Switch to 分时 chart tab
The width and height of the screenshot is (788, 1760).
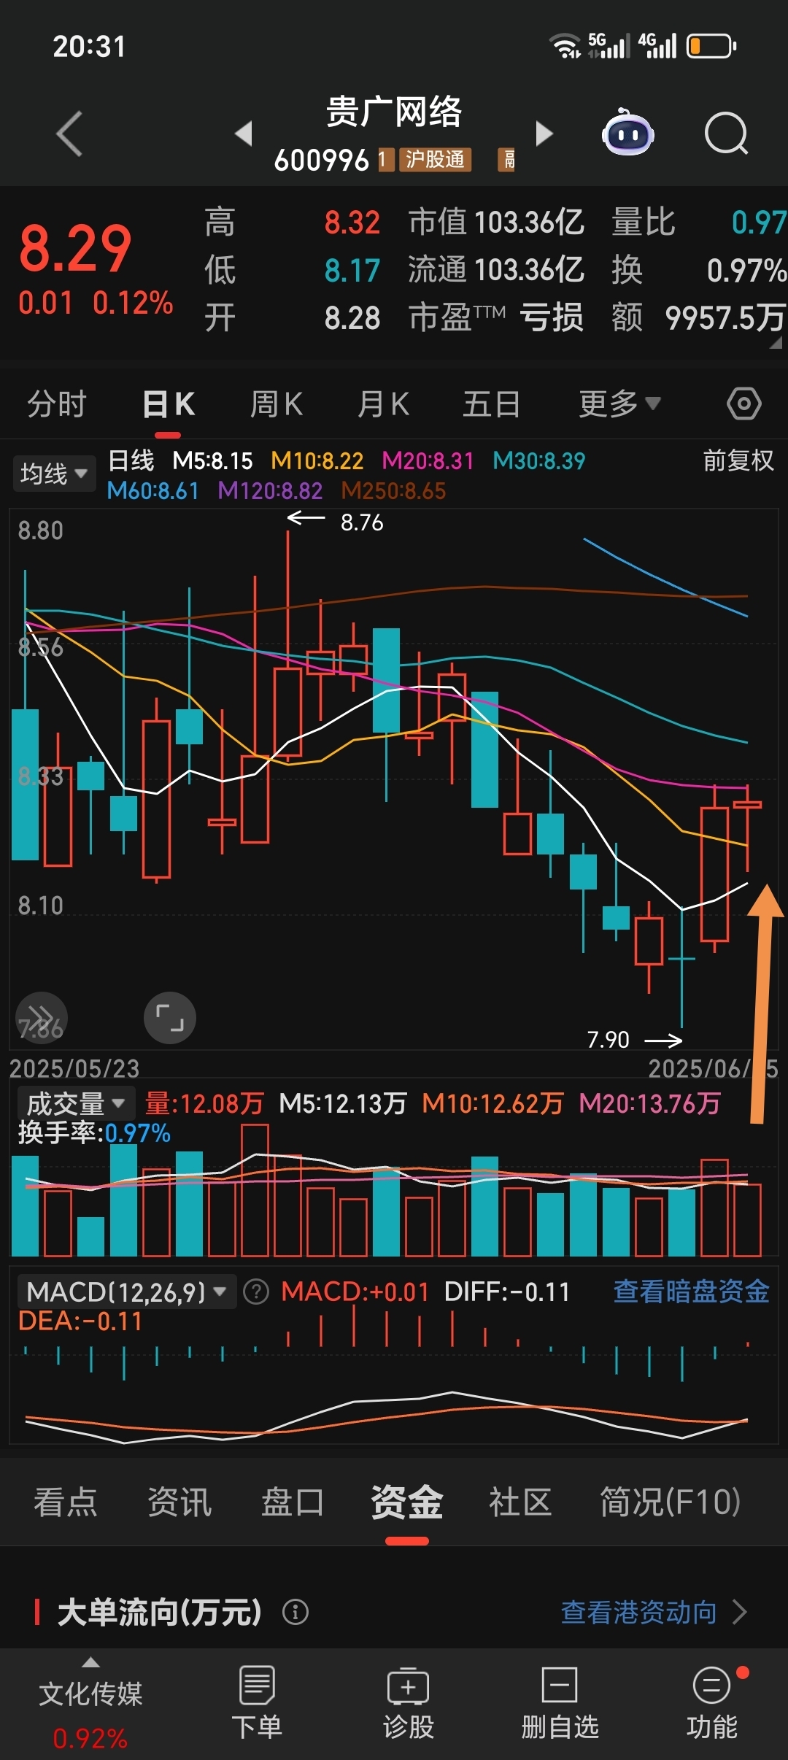tap(57, 404)
